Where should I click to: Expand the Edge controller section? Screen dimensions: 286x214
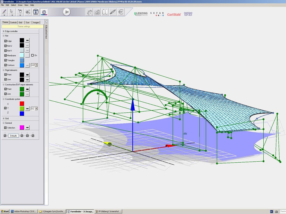click(x=4, y=31)
